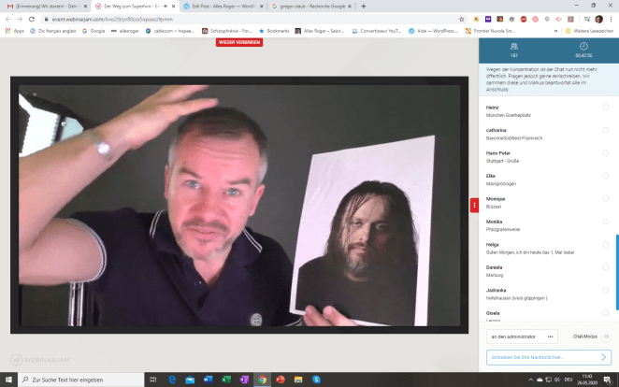
Task: Send the chat message with arrow icon
Action: point(604,356)
